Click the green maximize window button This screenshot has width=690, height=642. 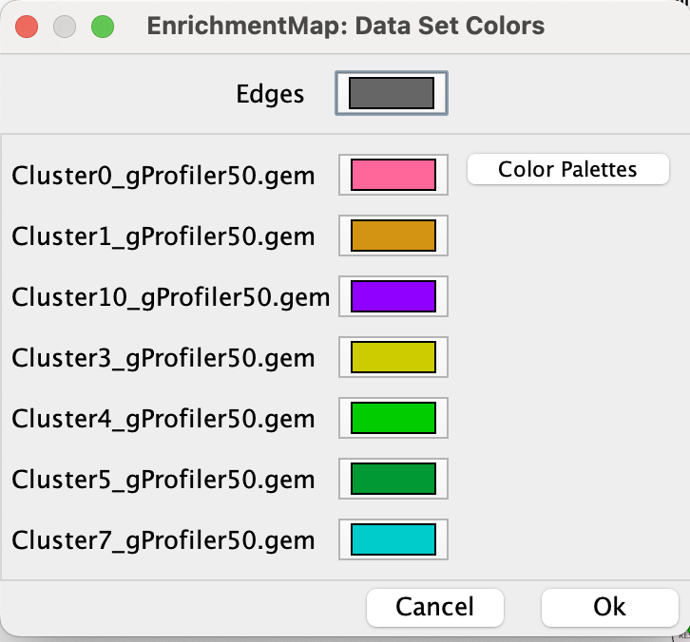(102, 27)
